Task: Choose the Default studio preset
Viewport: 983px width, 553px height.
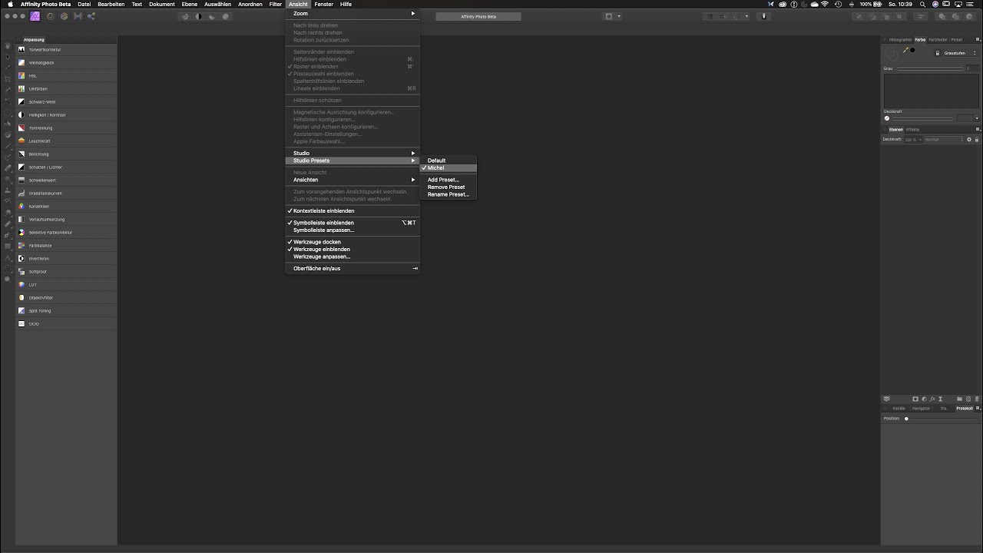Action: coord(448,161)
